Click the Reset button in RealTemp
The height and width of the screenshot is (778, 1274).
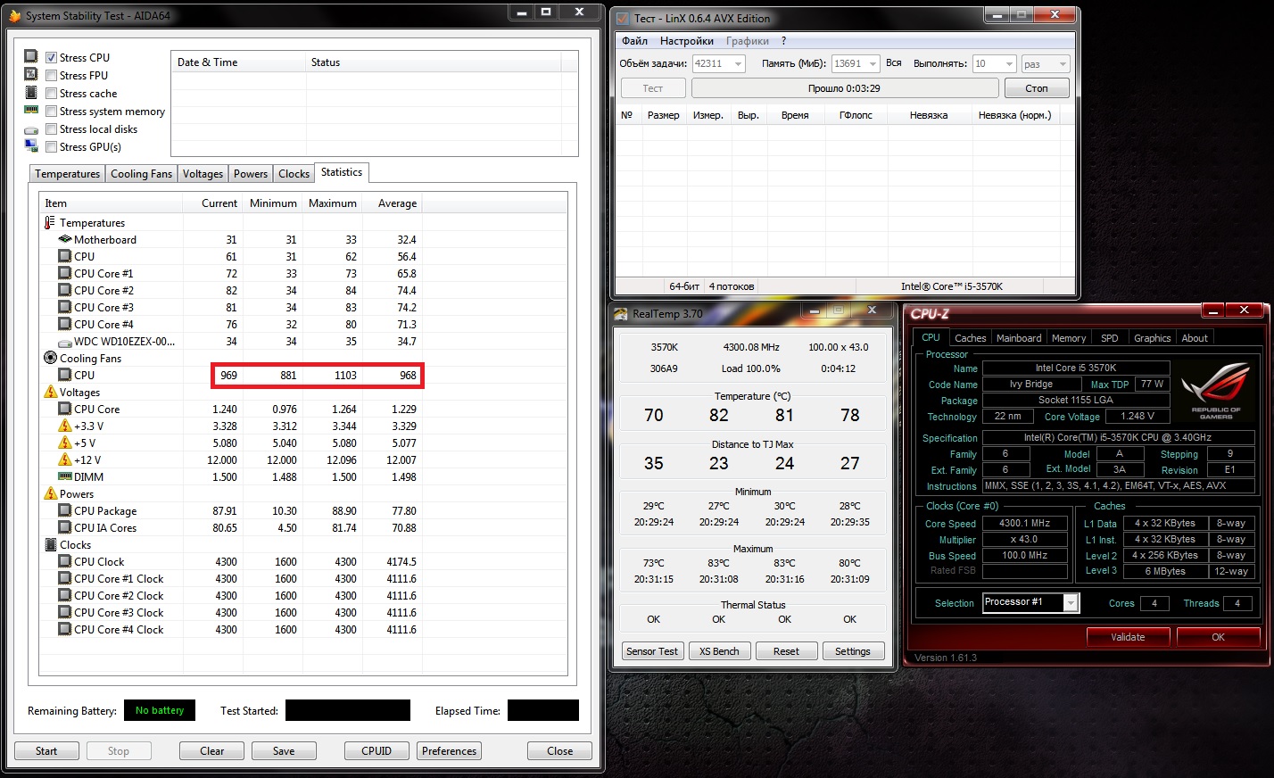click(786, 651)
